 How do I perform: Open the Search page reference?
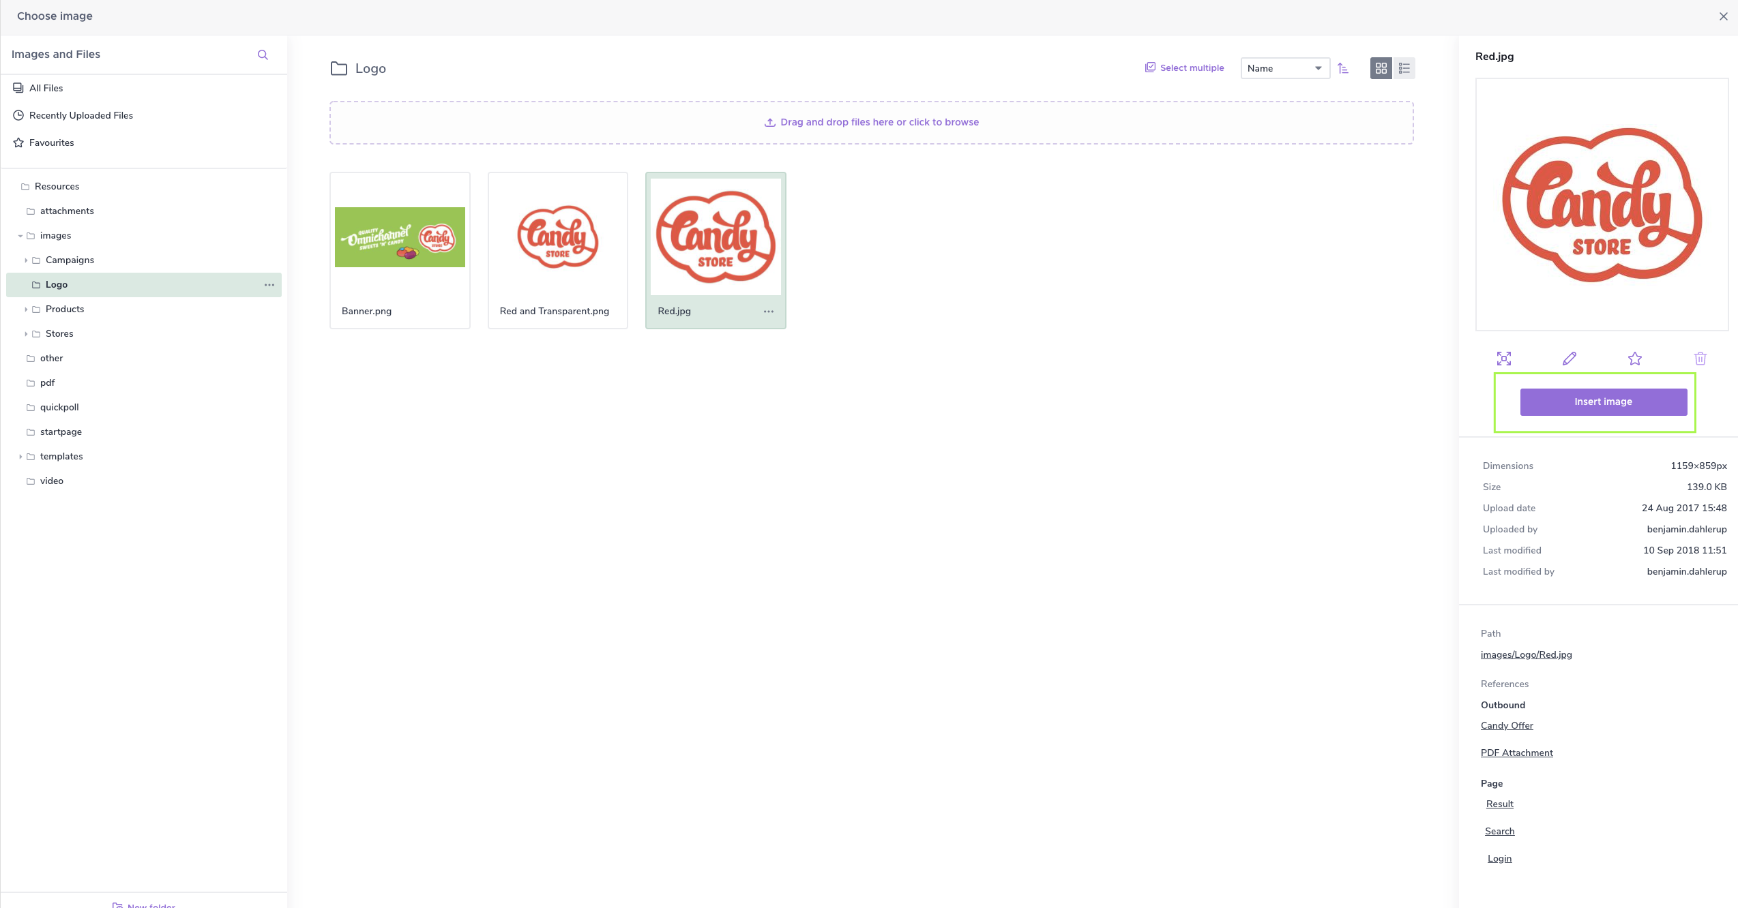pyautogui.click(x=1500, y=831)
